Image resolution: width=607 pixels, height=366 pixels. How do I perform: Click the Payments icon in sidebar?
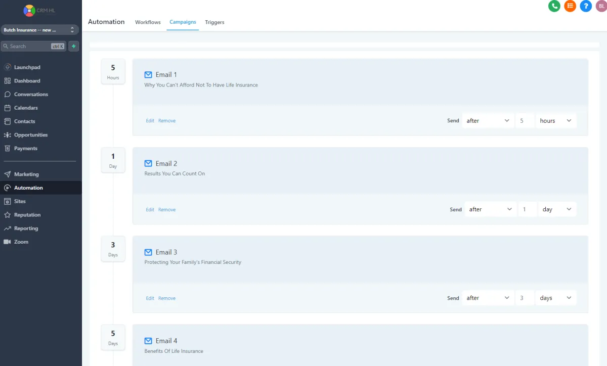[7, 149]
